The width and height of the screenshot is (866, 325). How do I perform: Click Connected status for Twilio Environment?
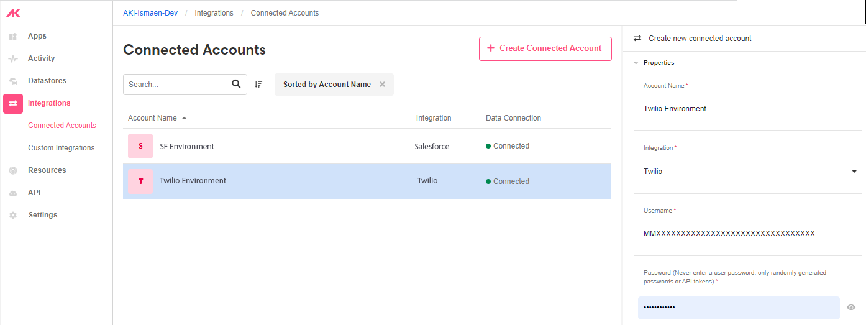click(508, 181)
